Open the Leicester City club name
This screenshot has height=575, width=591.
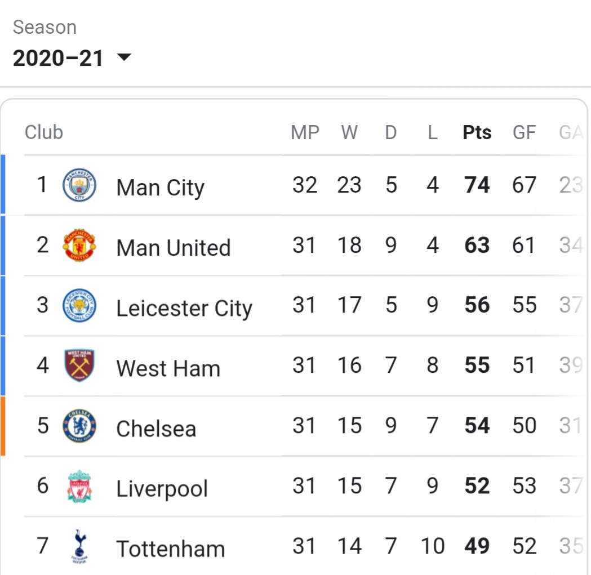click(x=184, y=308)
